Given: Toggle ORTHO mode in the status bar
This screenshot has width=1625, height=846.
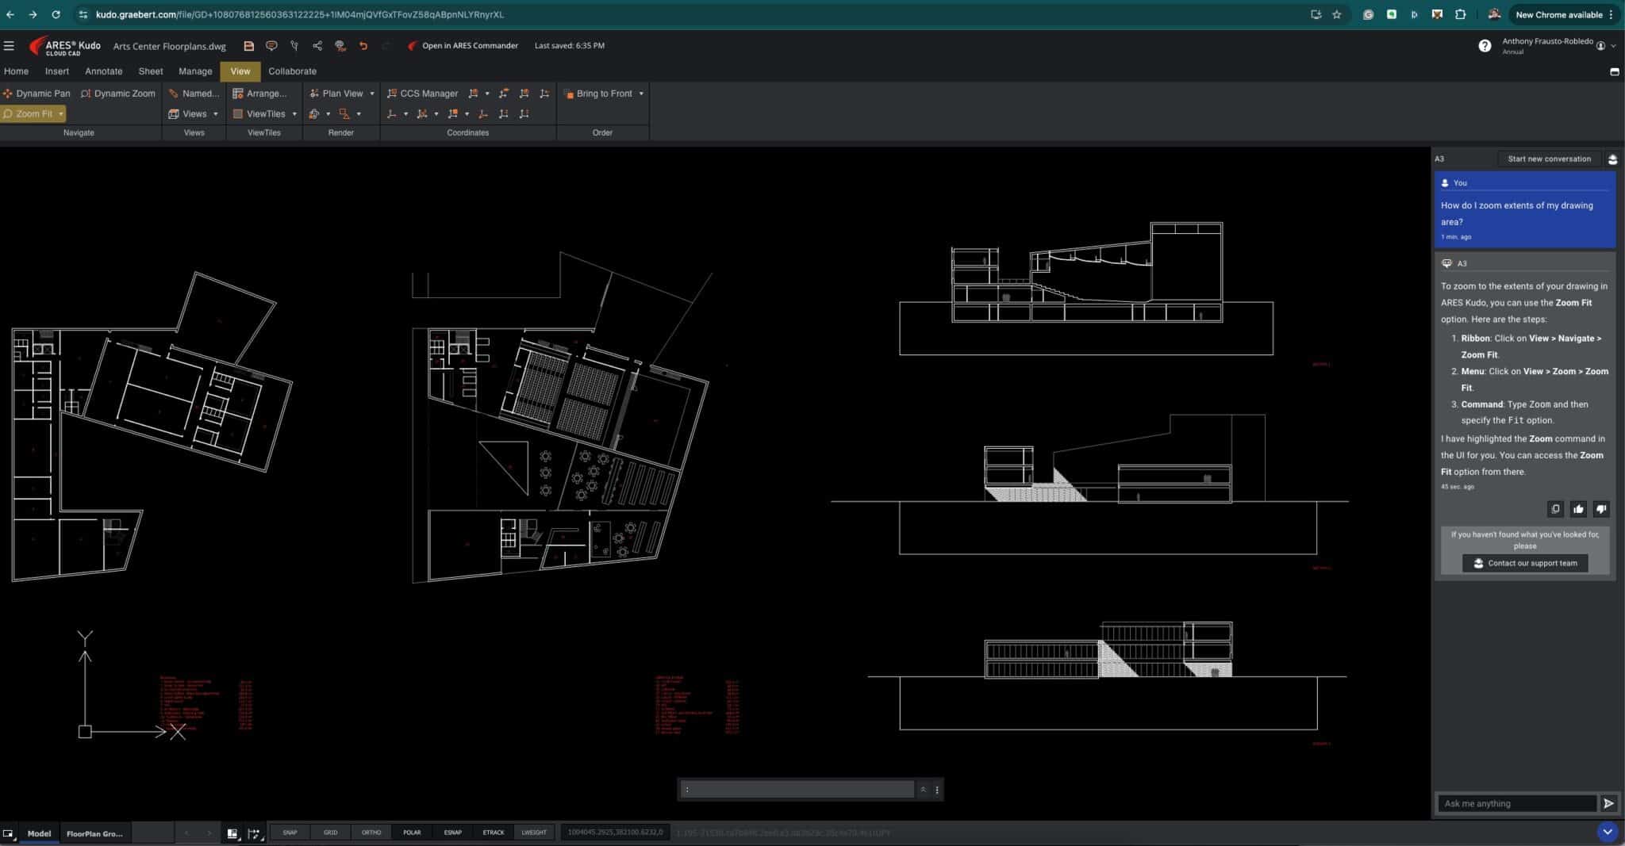Looking at the screenshot, I should [x=371, y=832].
